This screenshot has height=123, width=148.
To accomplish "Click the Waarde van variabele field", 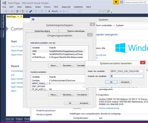I will coord(126,76).
